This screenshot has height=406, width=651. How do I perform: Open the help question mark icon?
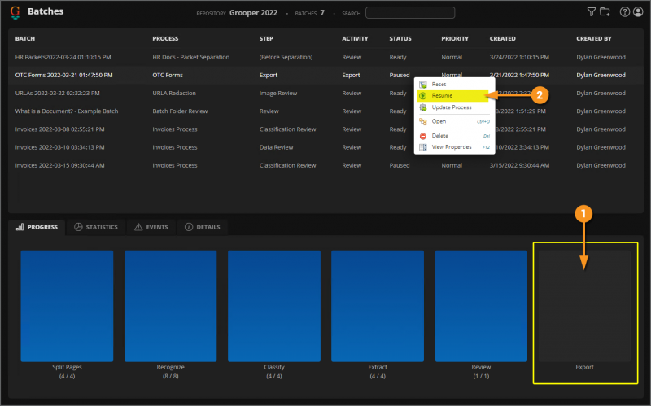pos(625,12)
